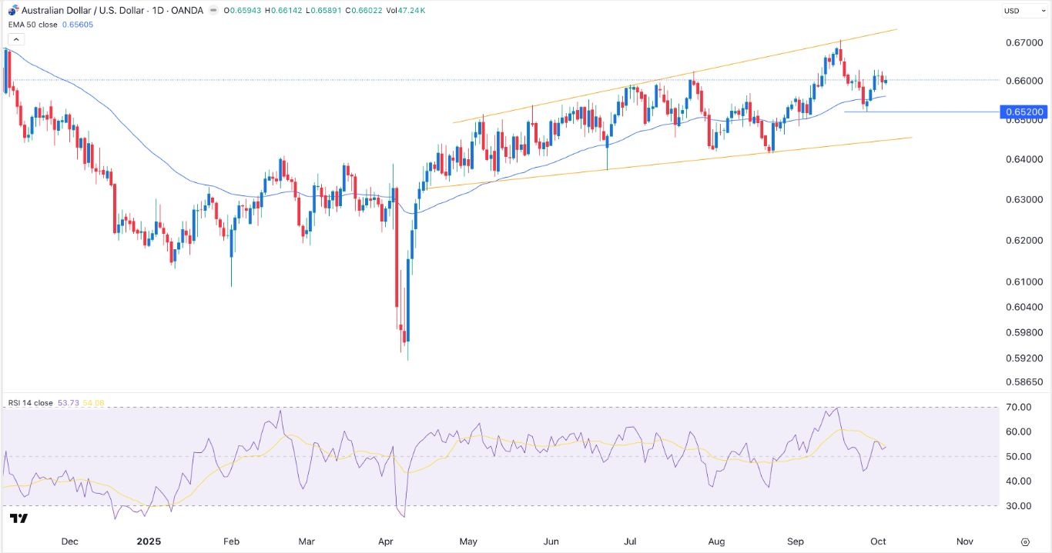Click the 0.66000 price scale label

(1026, 80)
